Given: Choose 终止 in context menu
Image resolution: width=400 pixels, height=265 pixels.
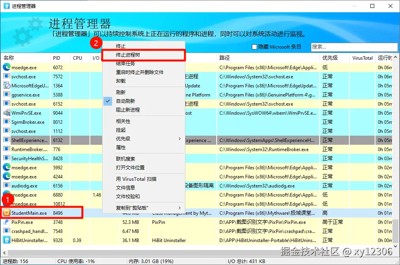Looking at the screenshot, I should point(144,46).
